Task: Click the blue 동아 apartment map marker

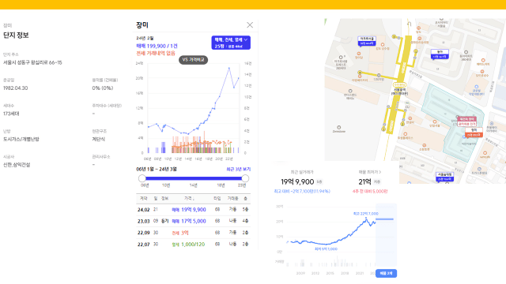Action: (440, 54)
